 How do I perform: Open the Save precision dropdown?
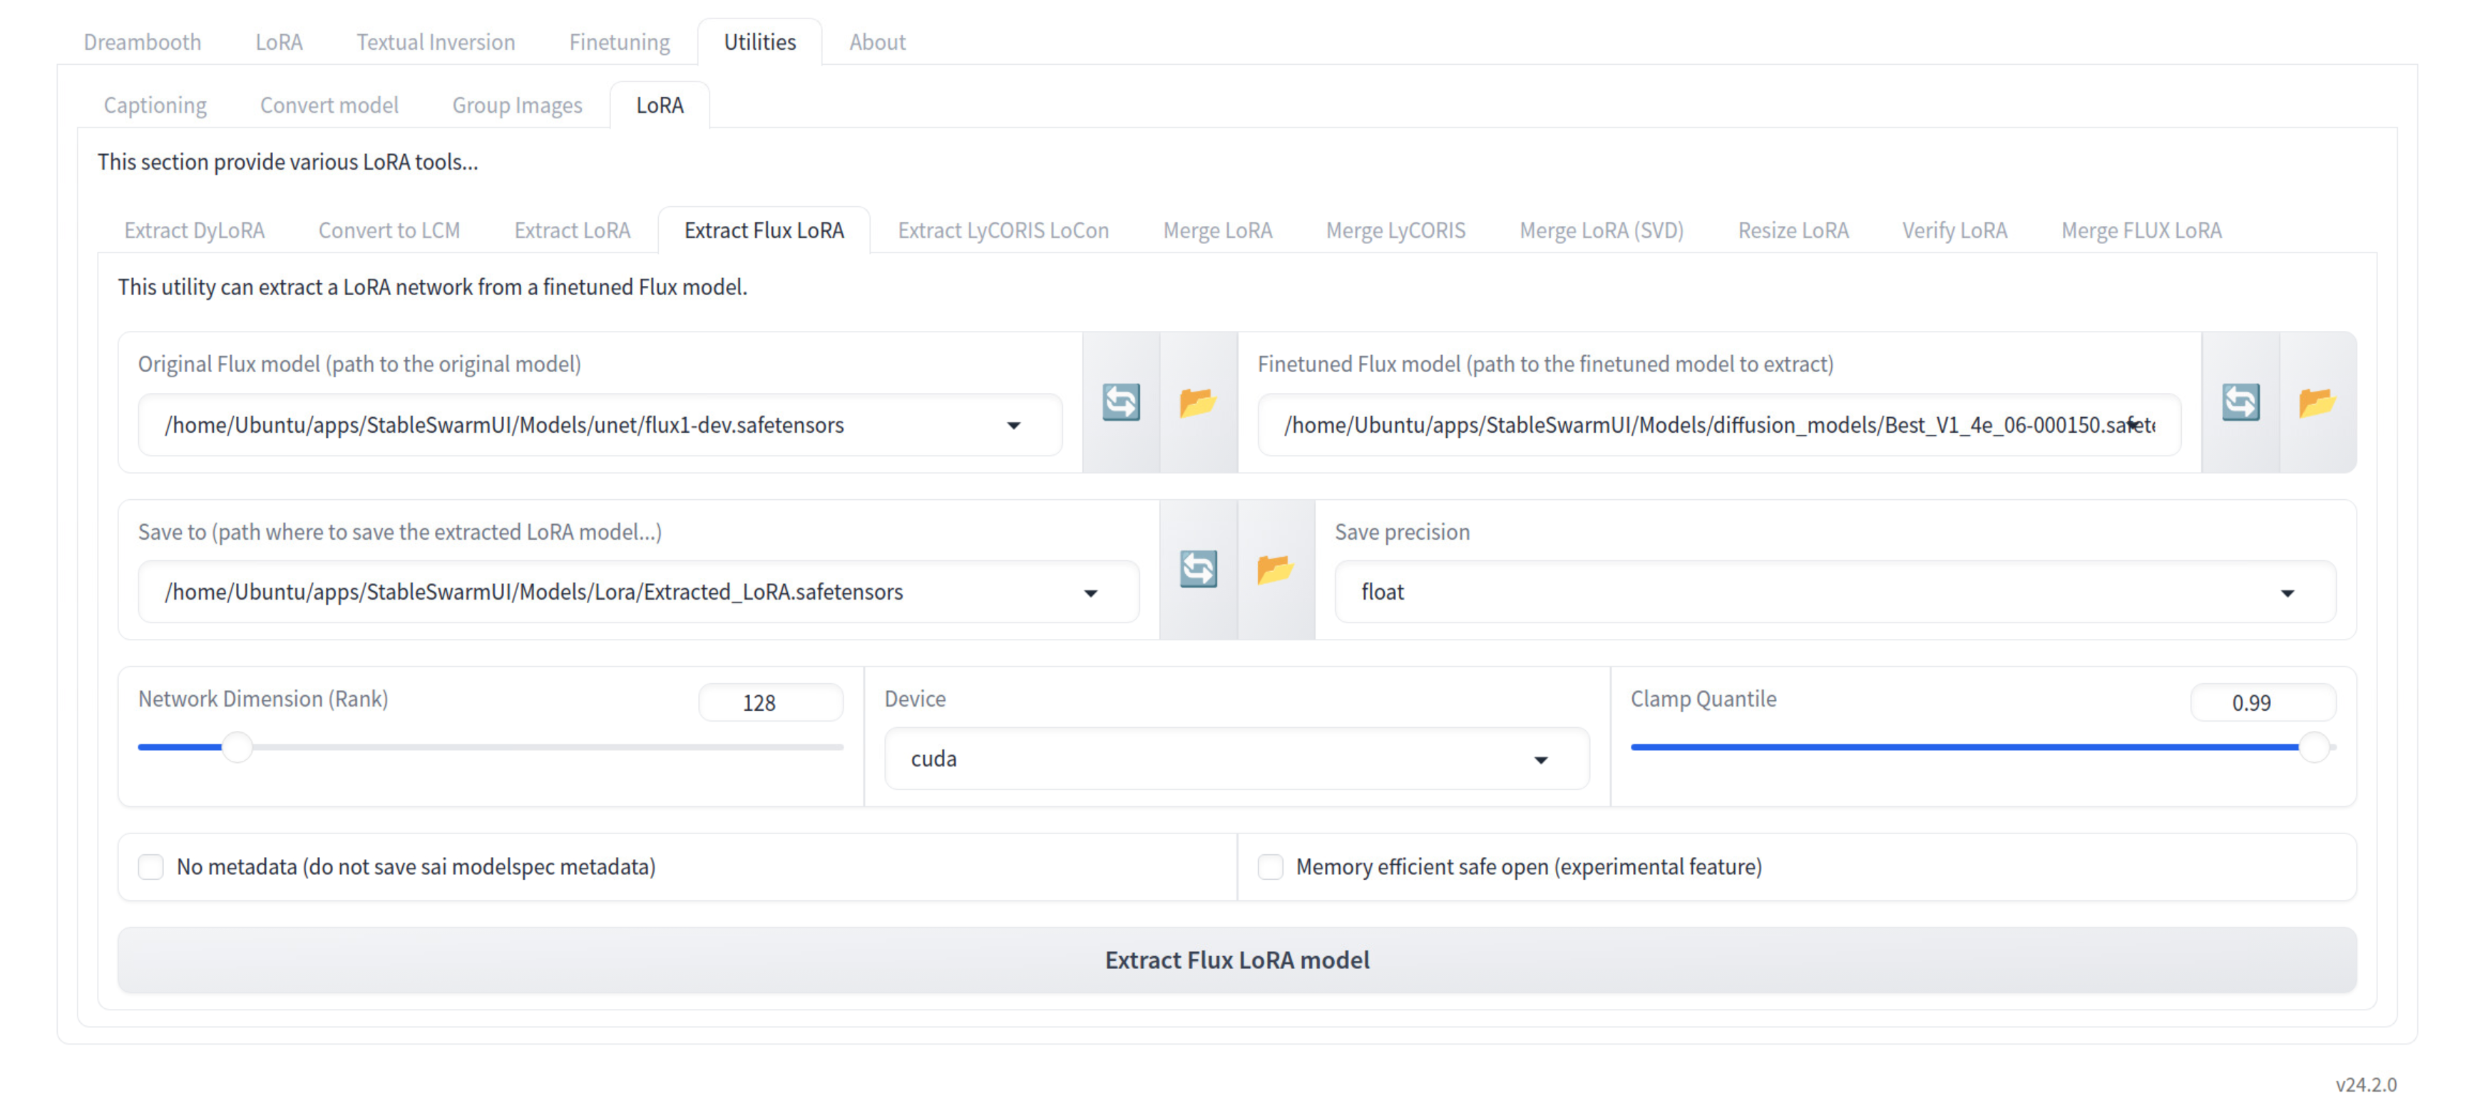(x=2287, y=593)
